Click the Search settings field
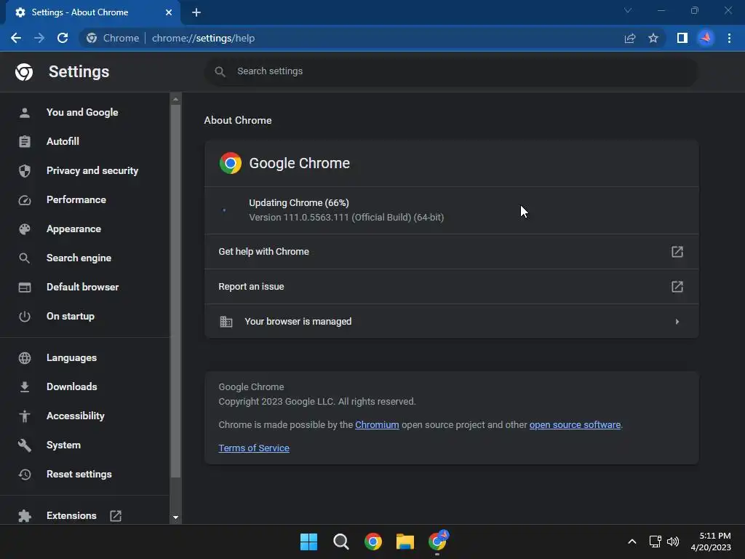 tap(451, 71)
